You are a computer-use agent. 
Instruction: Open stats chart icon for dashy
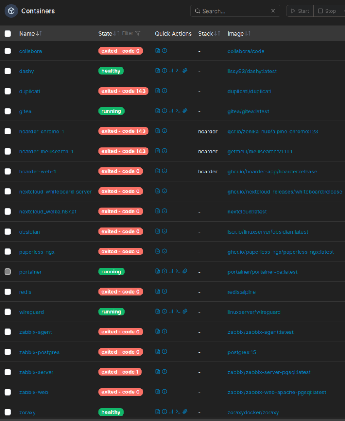pyautogui.click(x=171, y=71)
